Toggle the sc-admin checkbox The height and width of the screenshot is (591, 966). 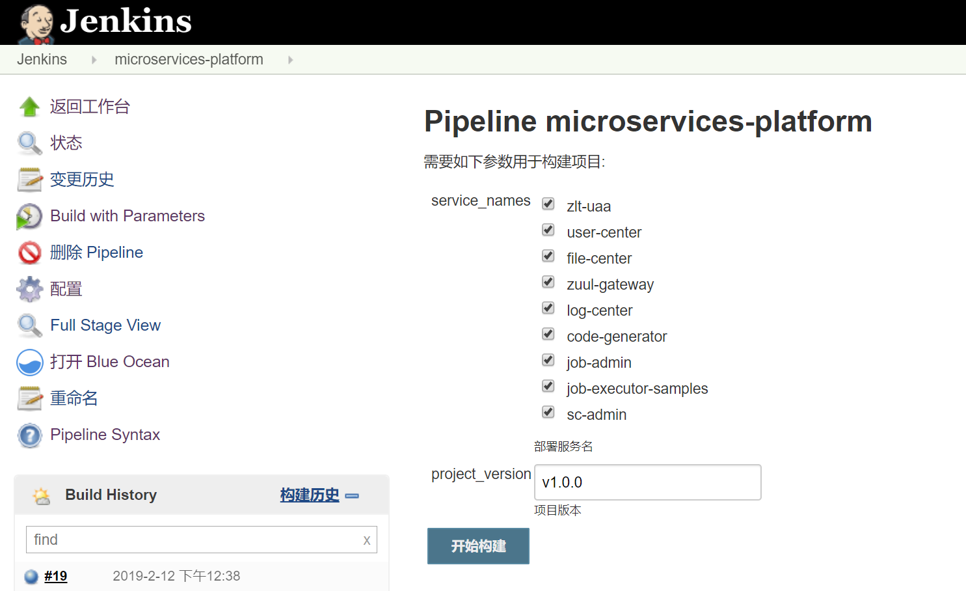(x=548, y=412)
